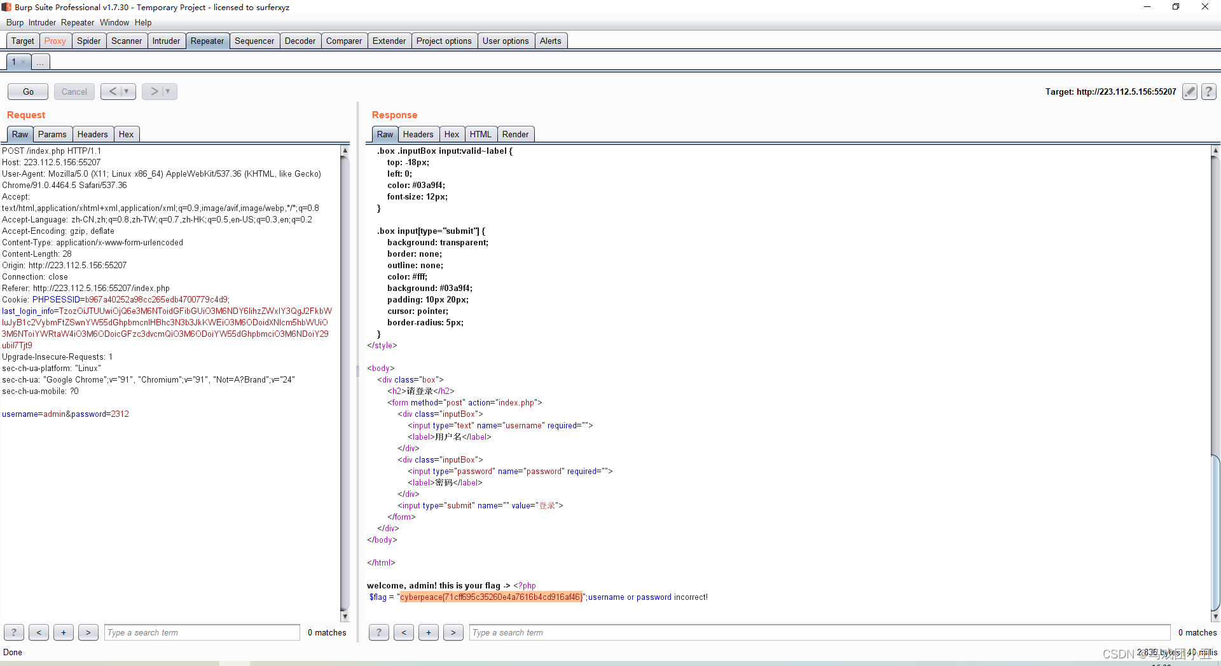
Task: Select the Request Headers tab
Action: pyautogui.click(x=93, y=134)
